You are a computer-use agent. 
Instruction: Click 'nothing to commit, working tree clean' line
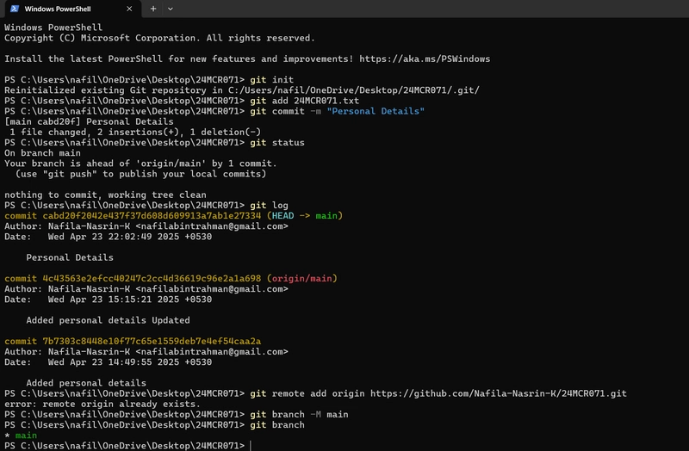[x=105, y=195]
